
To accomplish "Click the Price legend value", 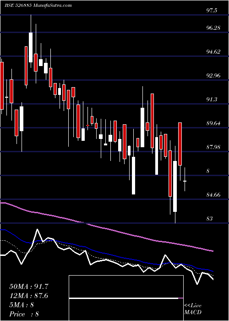I will 37,314.
